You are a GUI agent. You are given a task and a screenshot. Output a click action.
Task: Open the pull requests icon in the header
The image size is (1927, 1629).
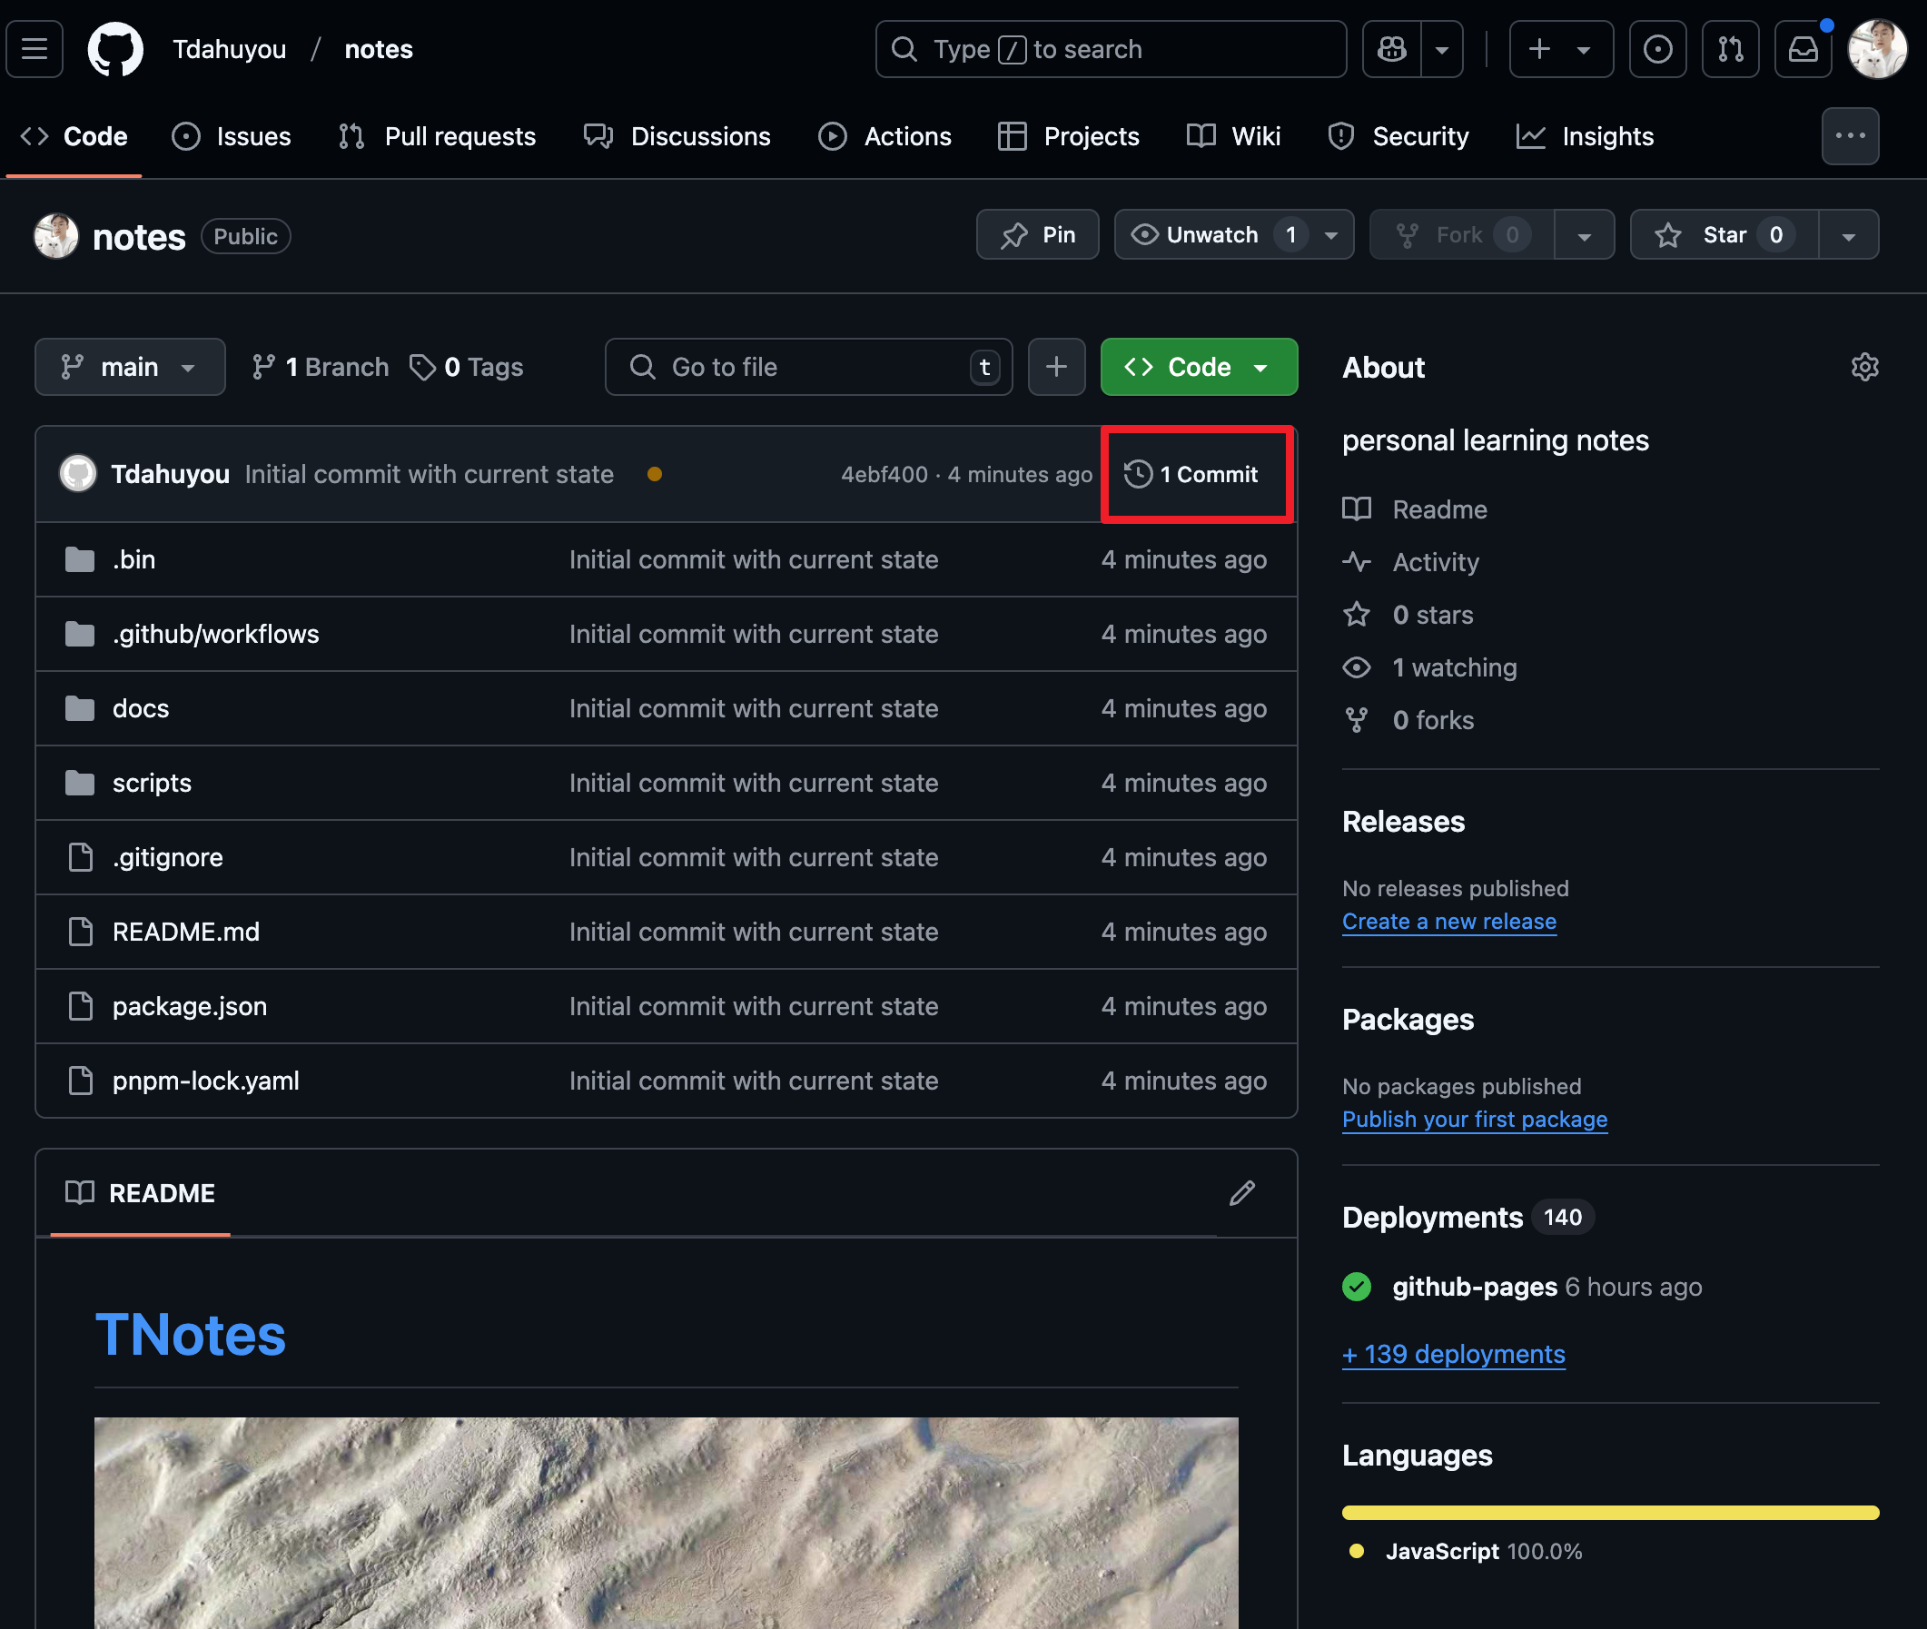click(1730, 49)
